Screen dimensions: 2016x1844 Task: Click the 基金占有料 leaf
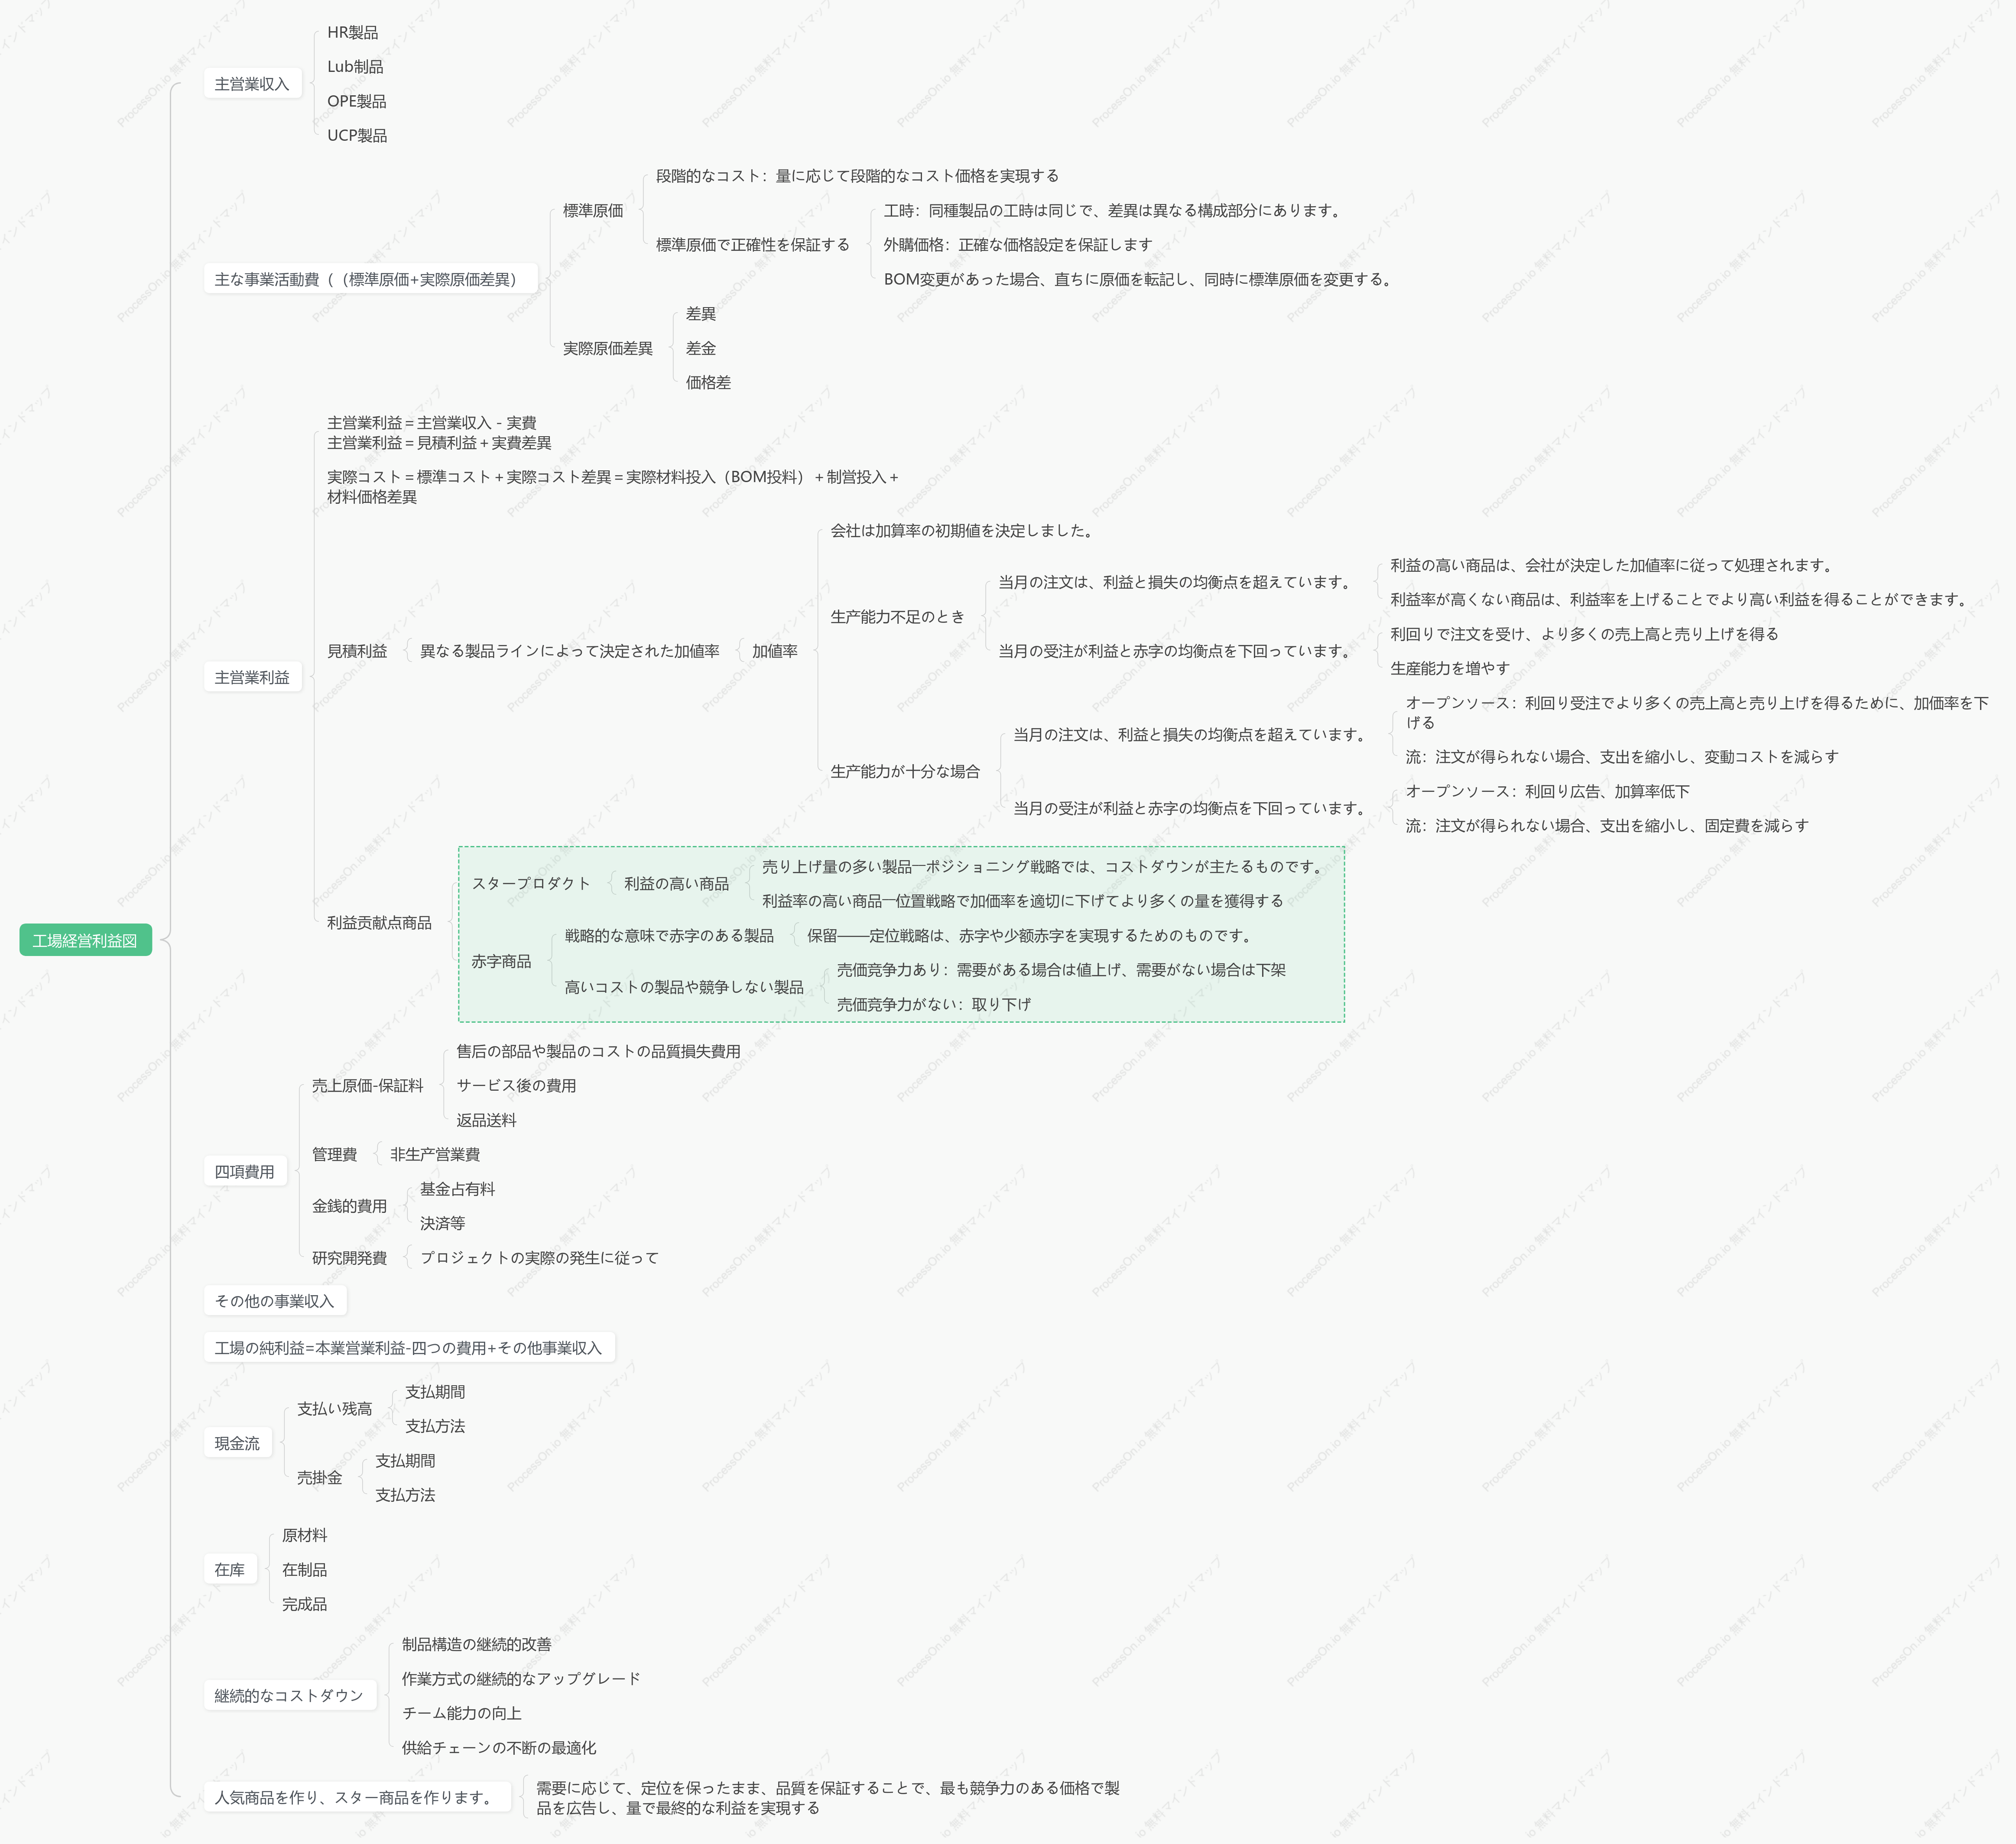[x=457, y=1189]
